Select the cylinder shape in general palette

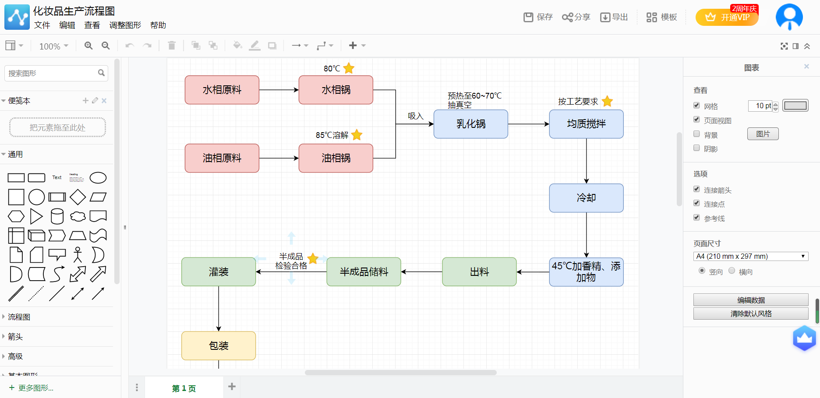tap(57, 216)
